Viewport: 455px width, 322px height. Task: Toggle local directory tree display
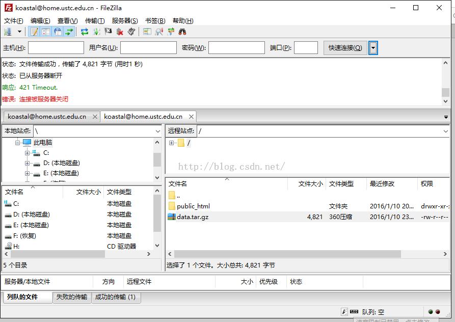[x=46, y=32]
